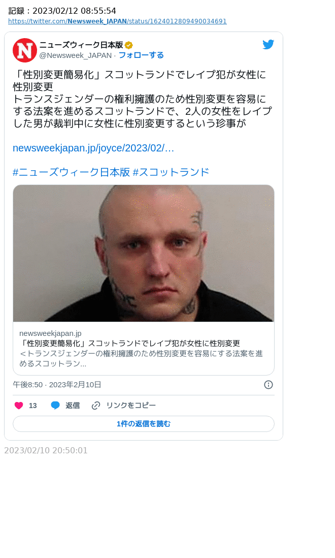Click the 1件の返信を読む button
The height and width of the screenshot is (558, 335).
[144, 424]
